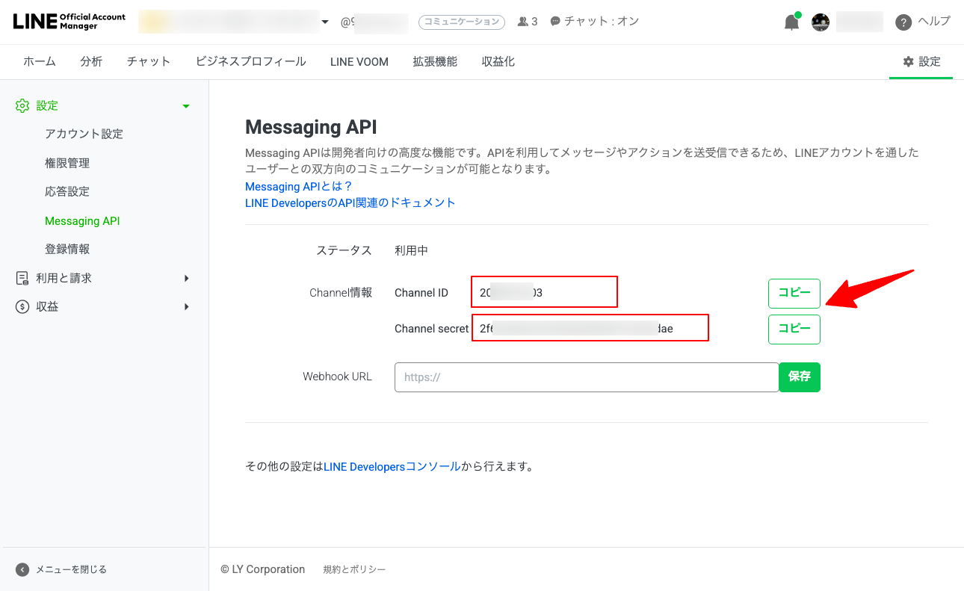The width and height of the screenshot is (964, 591).
Task: Click the user profile avatar
Action: click(821, 22)
